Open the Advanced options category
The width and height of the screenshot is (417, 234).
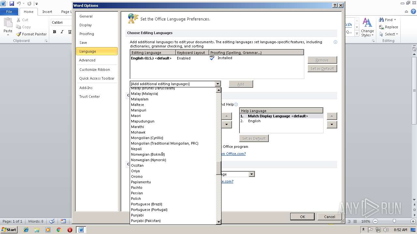(x=97, y=60)
